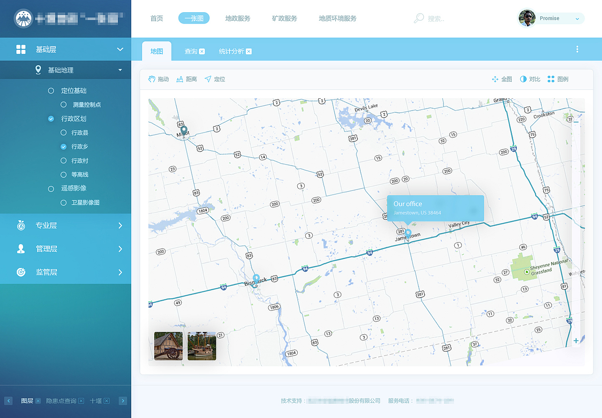
Task: Enable the 行政村 layer
Action: (63, 161)
